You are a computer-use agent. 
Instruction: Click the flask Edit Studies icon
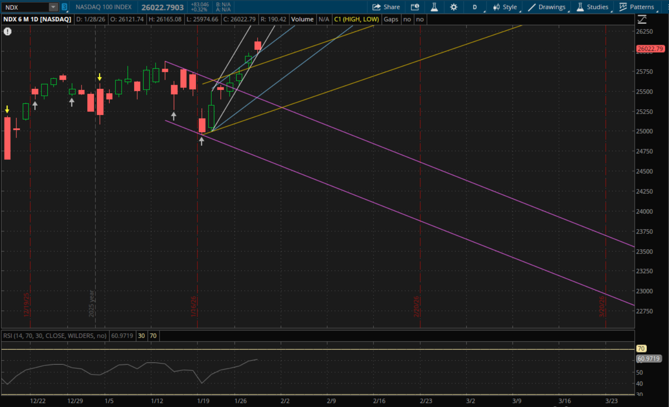(x=434, y=7)
